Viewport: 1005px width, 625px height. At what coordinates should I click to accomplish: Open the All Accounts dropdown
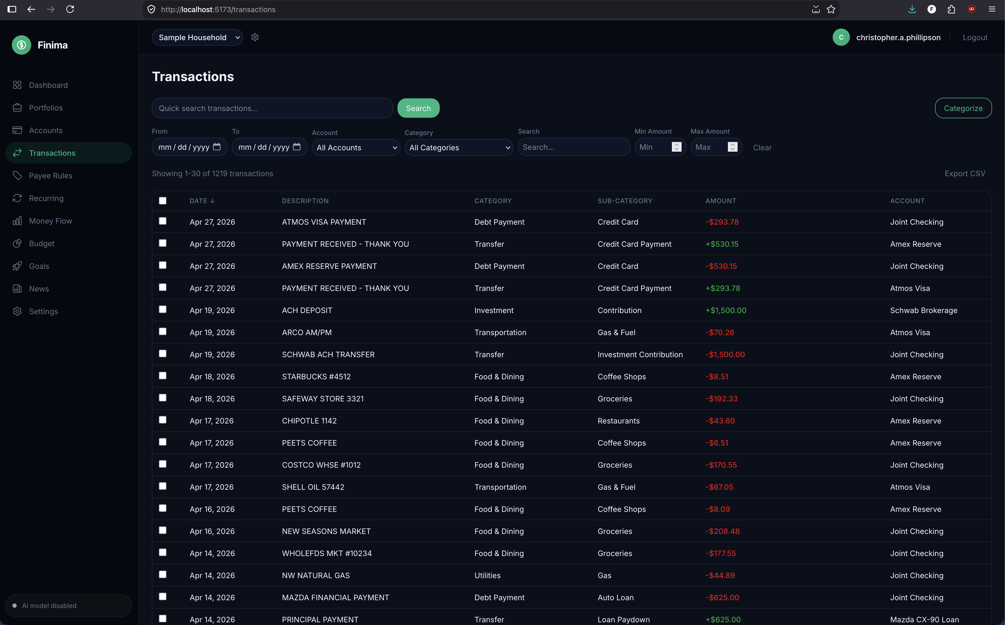point(356,148)
